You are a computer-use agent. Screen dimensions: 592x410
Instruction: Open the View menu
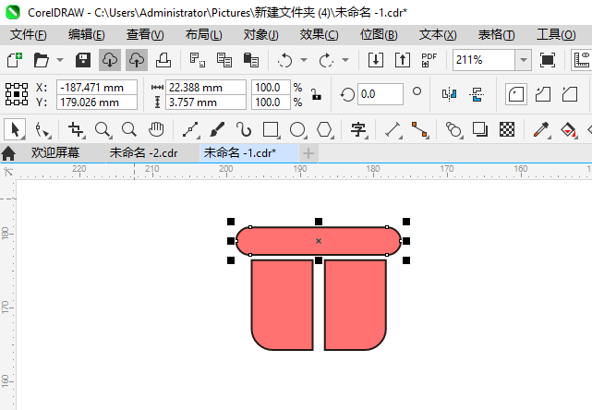click(x=145, y=35)
